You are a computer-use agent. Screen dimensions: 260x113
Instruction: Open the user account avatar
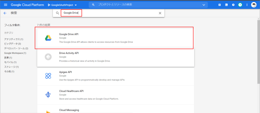point(254,5)
